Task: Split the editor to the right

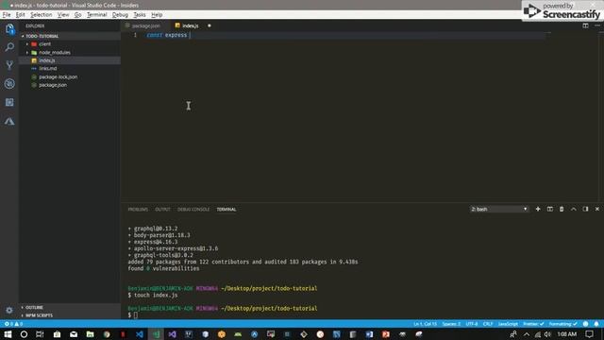Action: coord(585,25)
